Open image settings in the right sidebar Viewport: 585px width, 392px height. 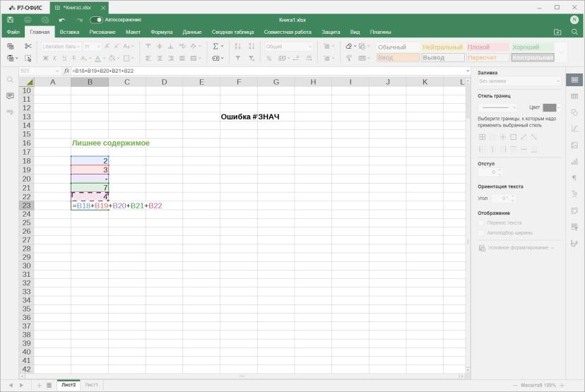click(574, 145)
